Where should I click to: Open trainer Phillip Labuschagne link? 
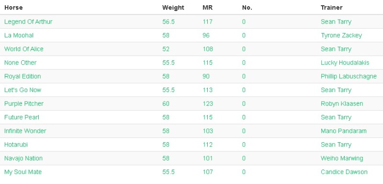pos(349,77)
